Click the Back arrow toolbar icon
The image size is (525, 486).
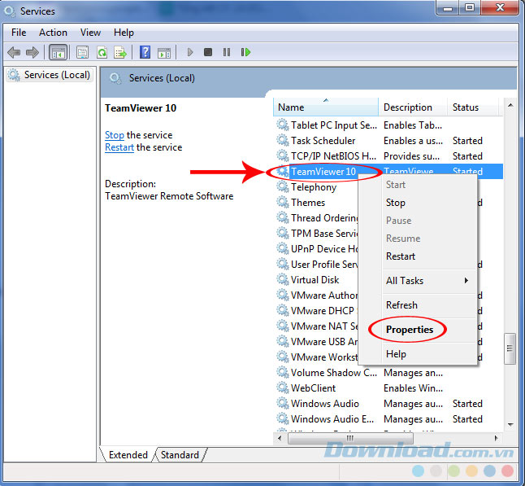coord(14,52)
